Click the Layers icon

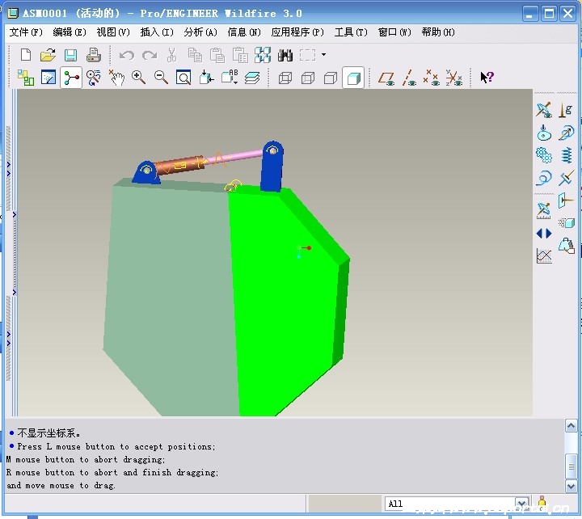[x=252, y=78]
